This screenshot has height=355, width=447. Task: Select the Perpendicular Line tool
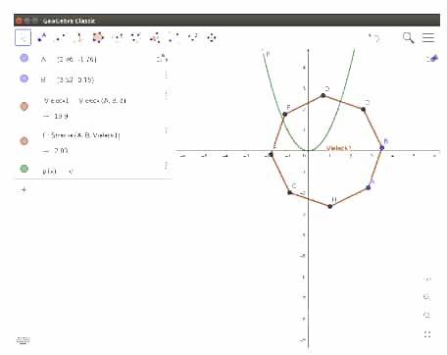point(78,37)
